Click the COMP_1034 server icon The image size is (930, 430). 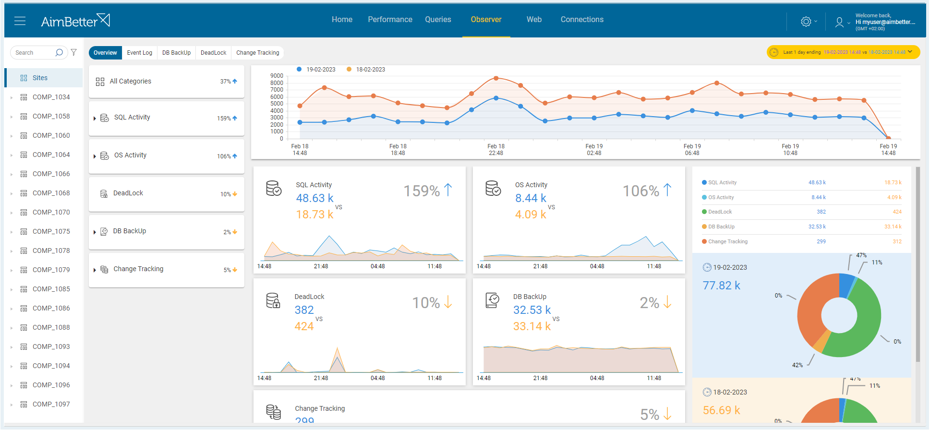[24, 97]
